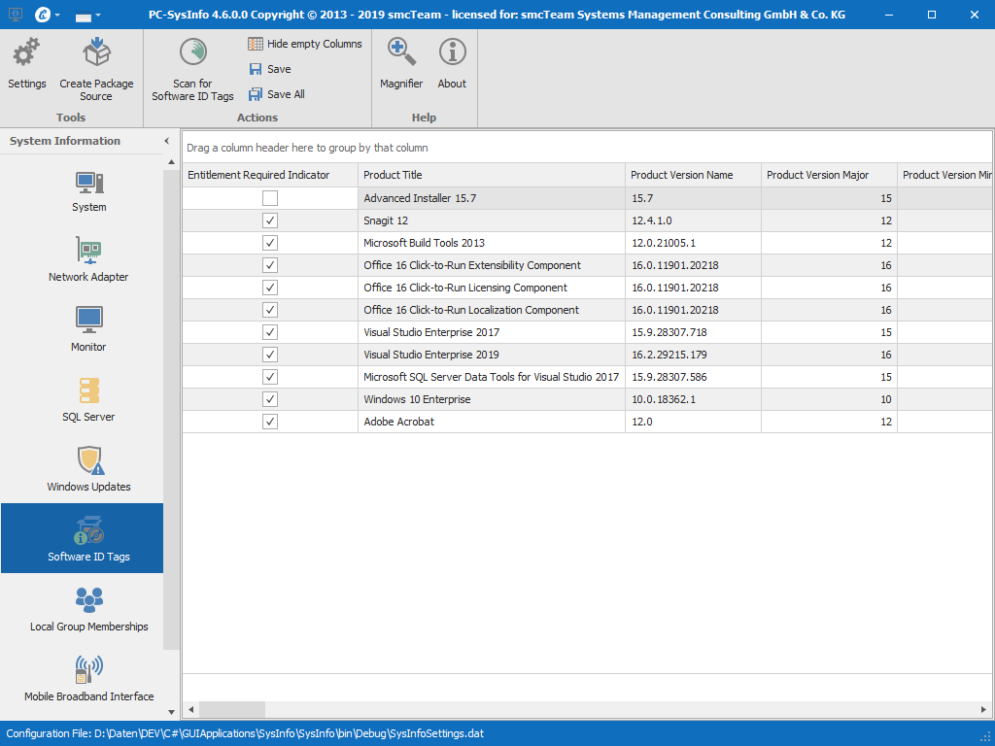
Task: Open the SQL Server section
Action: (88, 400)
